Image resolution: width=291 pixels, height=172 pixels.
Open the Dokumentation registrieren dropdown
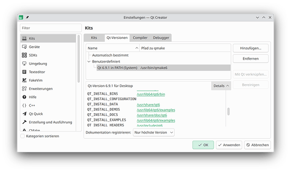pos(154,132)
